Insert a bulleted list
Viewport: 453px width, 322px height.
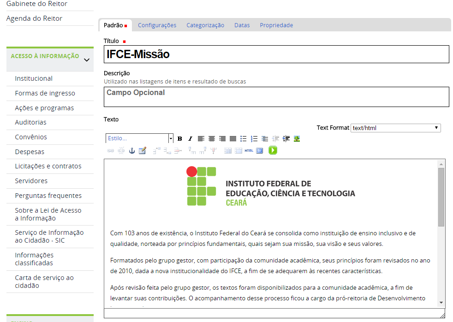(244, 138)
